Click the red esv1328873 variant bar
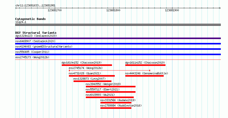 pos(92,81)
